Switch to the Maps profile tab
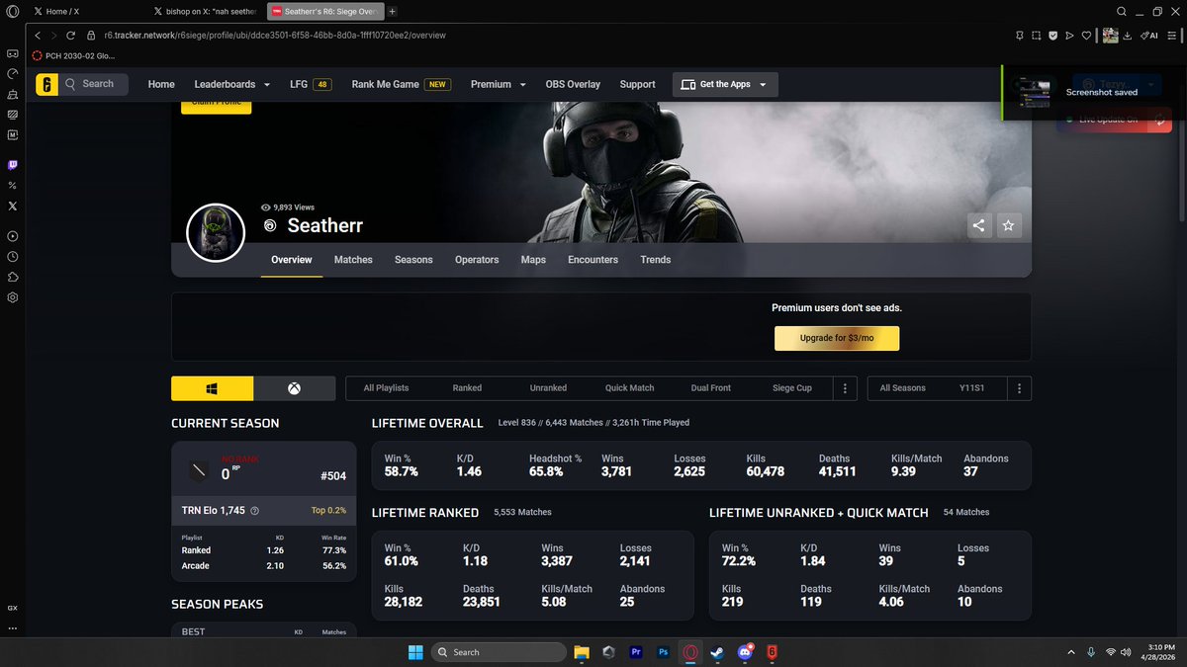 pyautogui.click(x=533, y=260)
